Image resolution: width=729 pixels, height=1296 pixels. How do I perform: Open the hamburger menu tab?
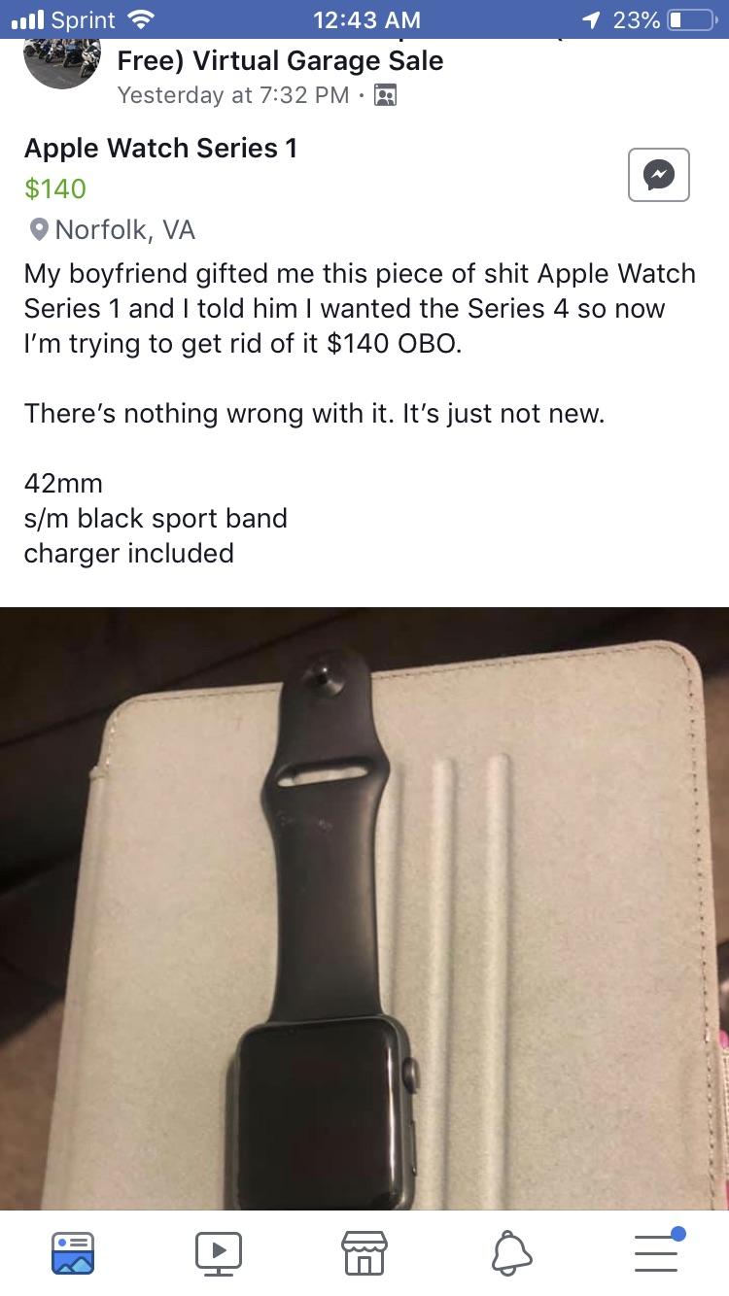658,1250
